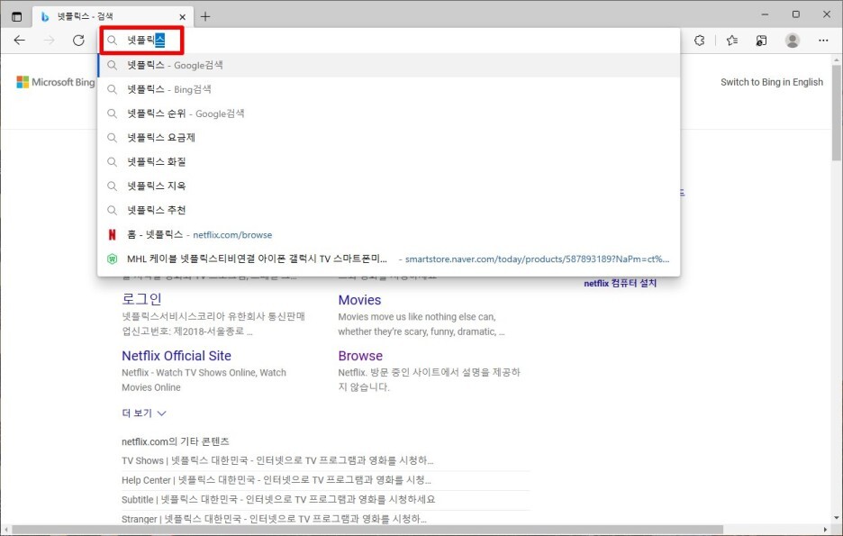
Task: Open the Movies result link
Action: (359, 300)
